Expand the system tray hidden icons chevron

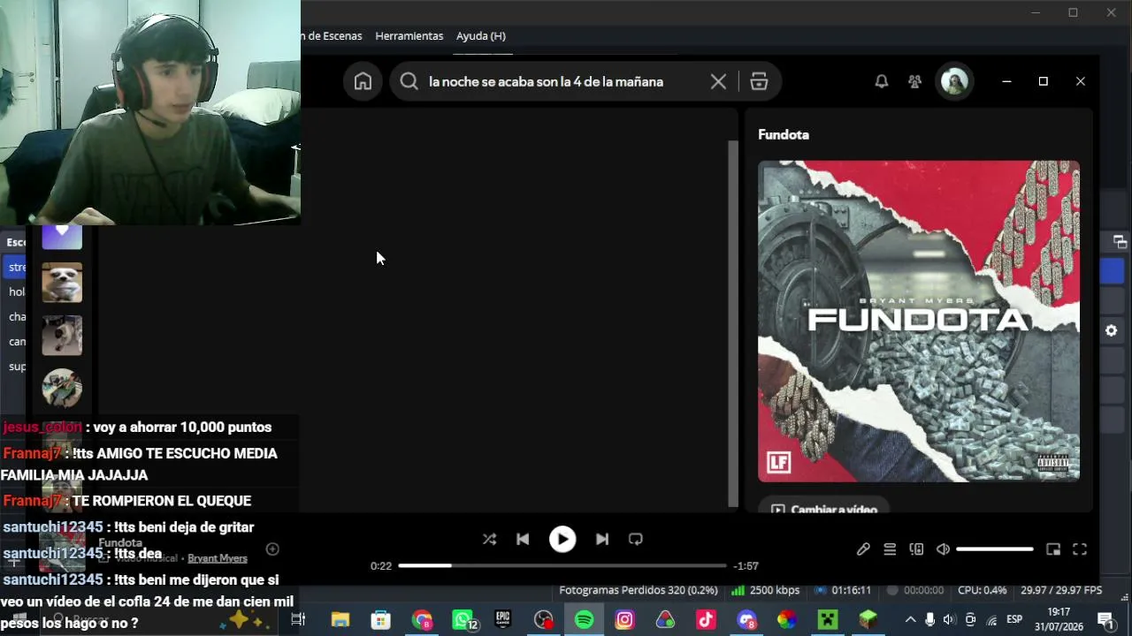coord(910,620)
